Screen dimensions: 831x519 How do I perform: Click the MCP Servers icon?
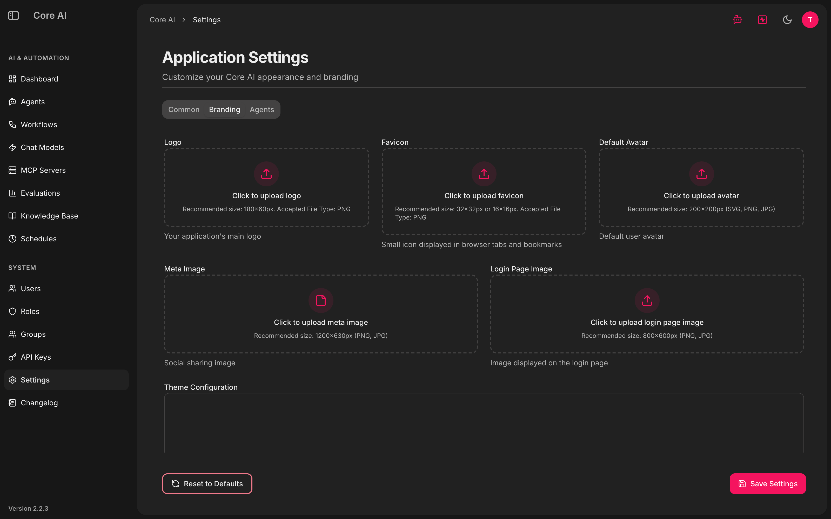coord(12,170)
